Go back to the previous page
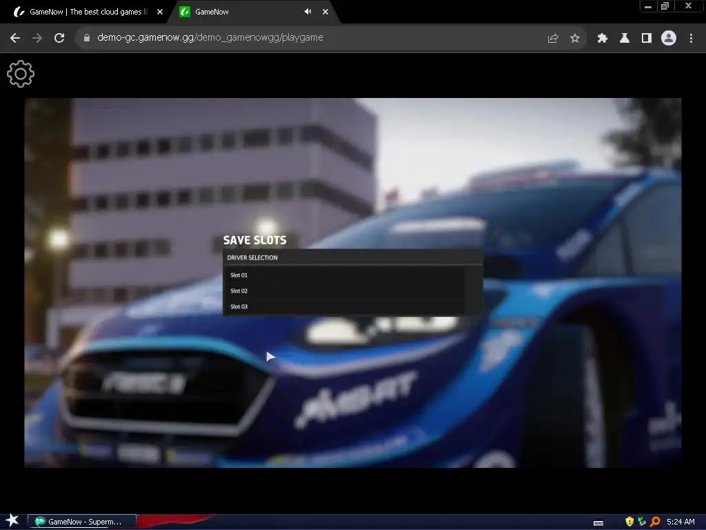The image size is (706, 530). click(x=15, y=38)
